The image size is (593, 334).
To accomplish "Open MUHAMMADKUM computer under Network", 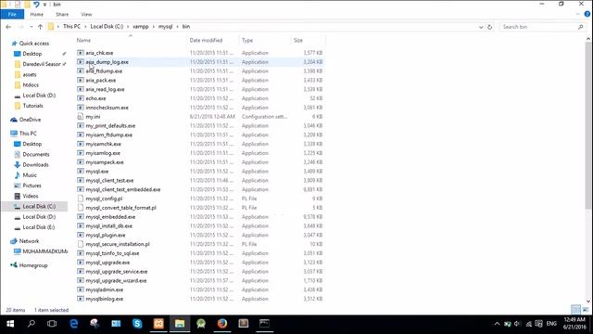I will (x=45, y=251).
